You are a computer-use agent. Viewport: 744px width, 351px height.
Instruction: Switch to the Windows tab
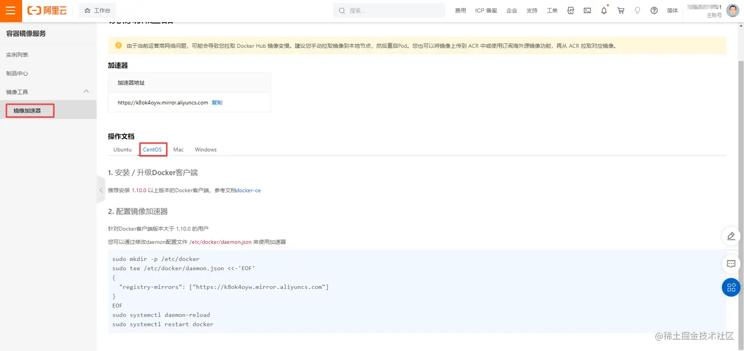coord(206,150)
